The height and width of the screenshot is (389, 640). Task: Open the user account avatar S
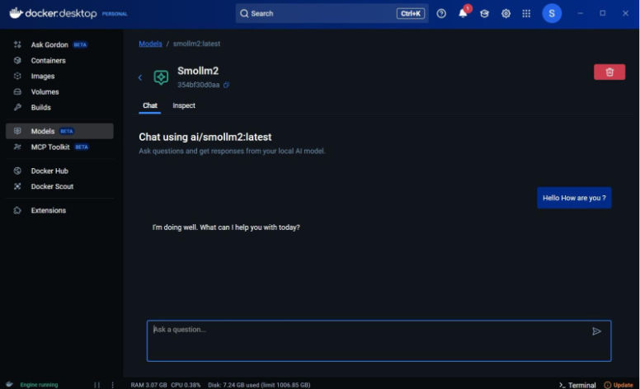tap(552, 13)
